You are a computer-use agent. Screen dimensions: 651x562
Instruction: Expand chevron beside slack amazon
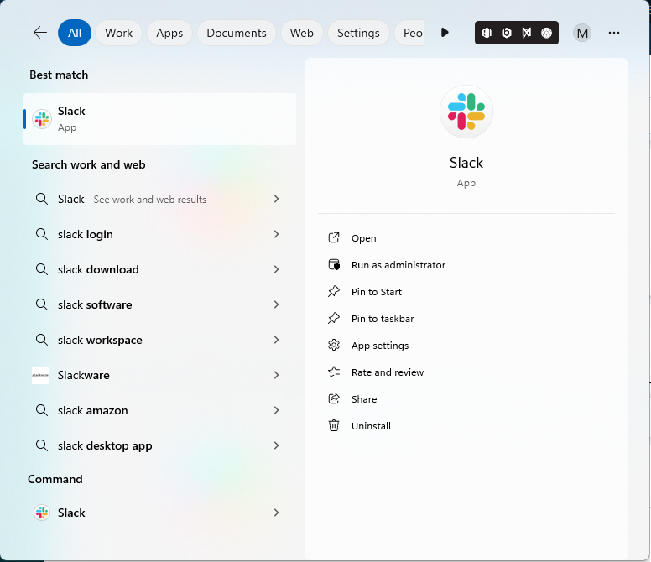tap(277, 410)
